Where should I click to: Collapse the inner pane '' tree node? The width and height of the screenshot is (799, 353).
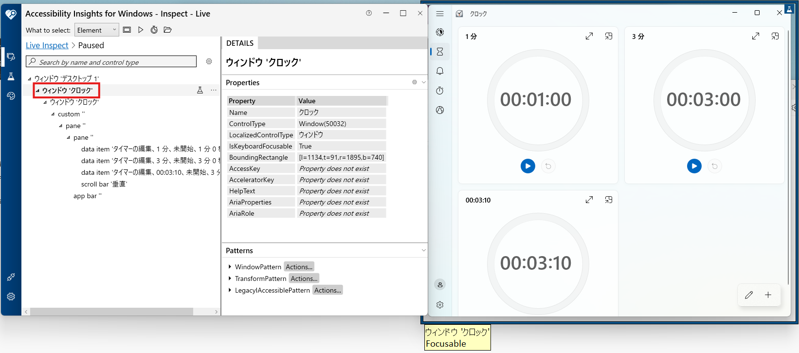69,137
